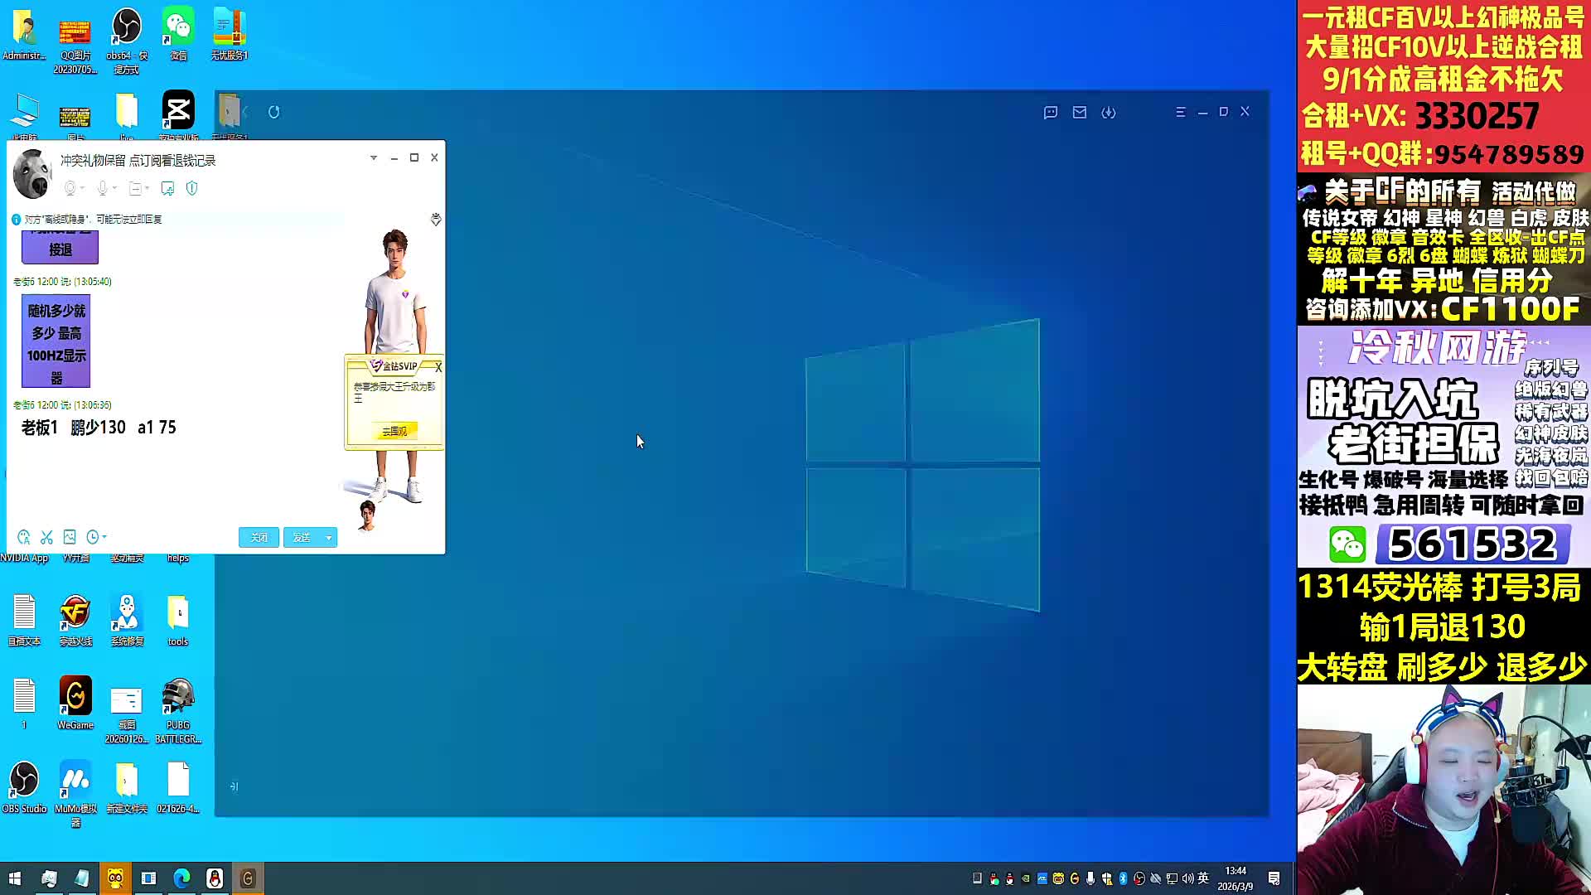Expand the message history clock dropdown
This screenshot has width=1591, height=895.
104,537
